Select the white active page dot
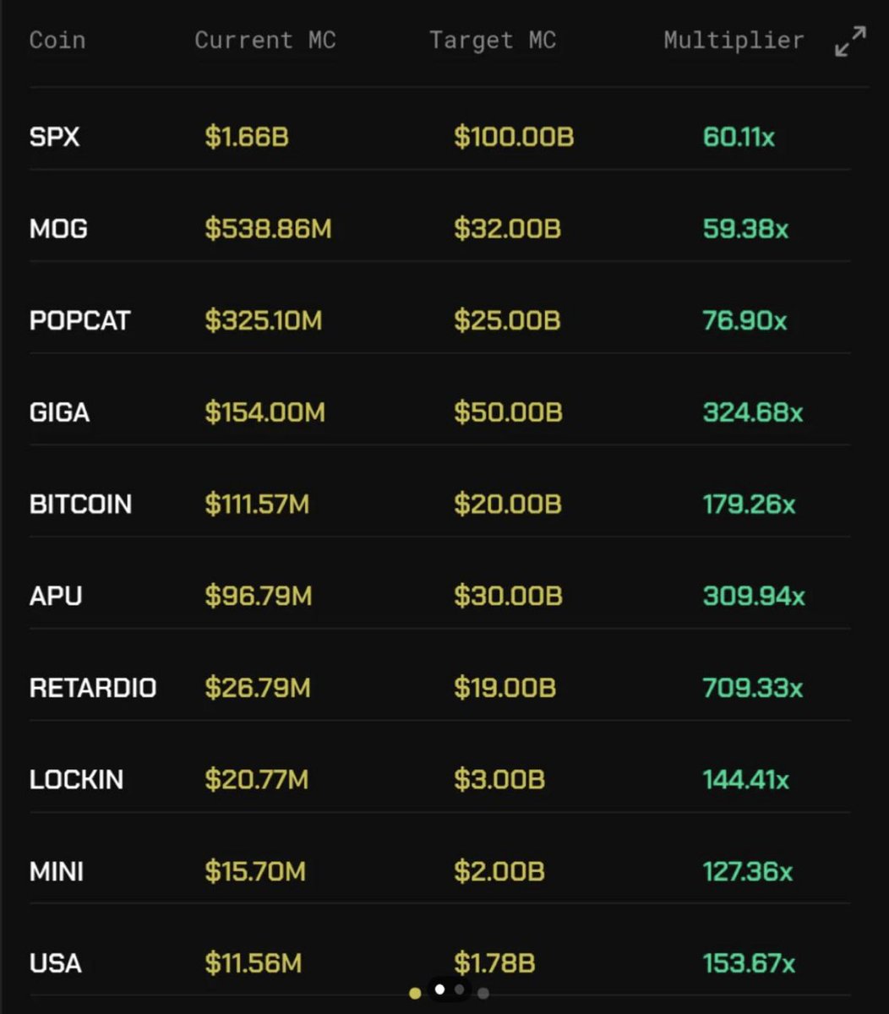The height and width of the screenshot is (1014, 889). [439, 989]
